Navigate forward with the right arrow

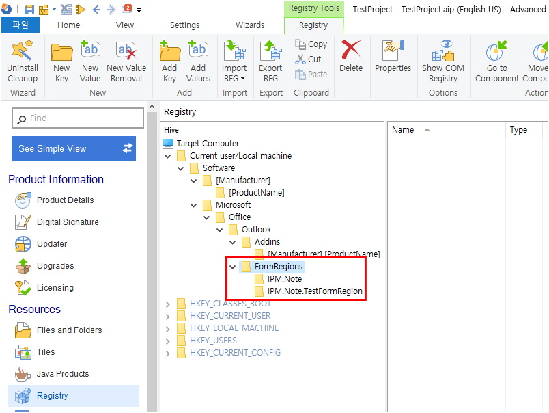point(111,10)
